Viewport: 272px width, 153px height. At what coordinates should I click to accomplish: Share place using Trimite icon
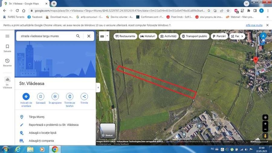pos(84,99)
